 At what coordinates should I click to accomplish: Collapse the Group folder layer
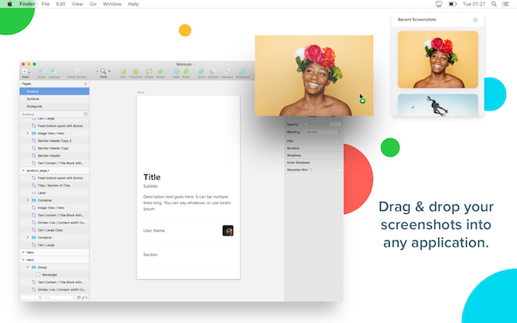pos(28,267)
